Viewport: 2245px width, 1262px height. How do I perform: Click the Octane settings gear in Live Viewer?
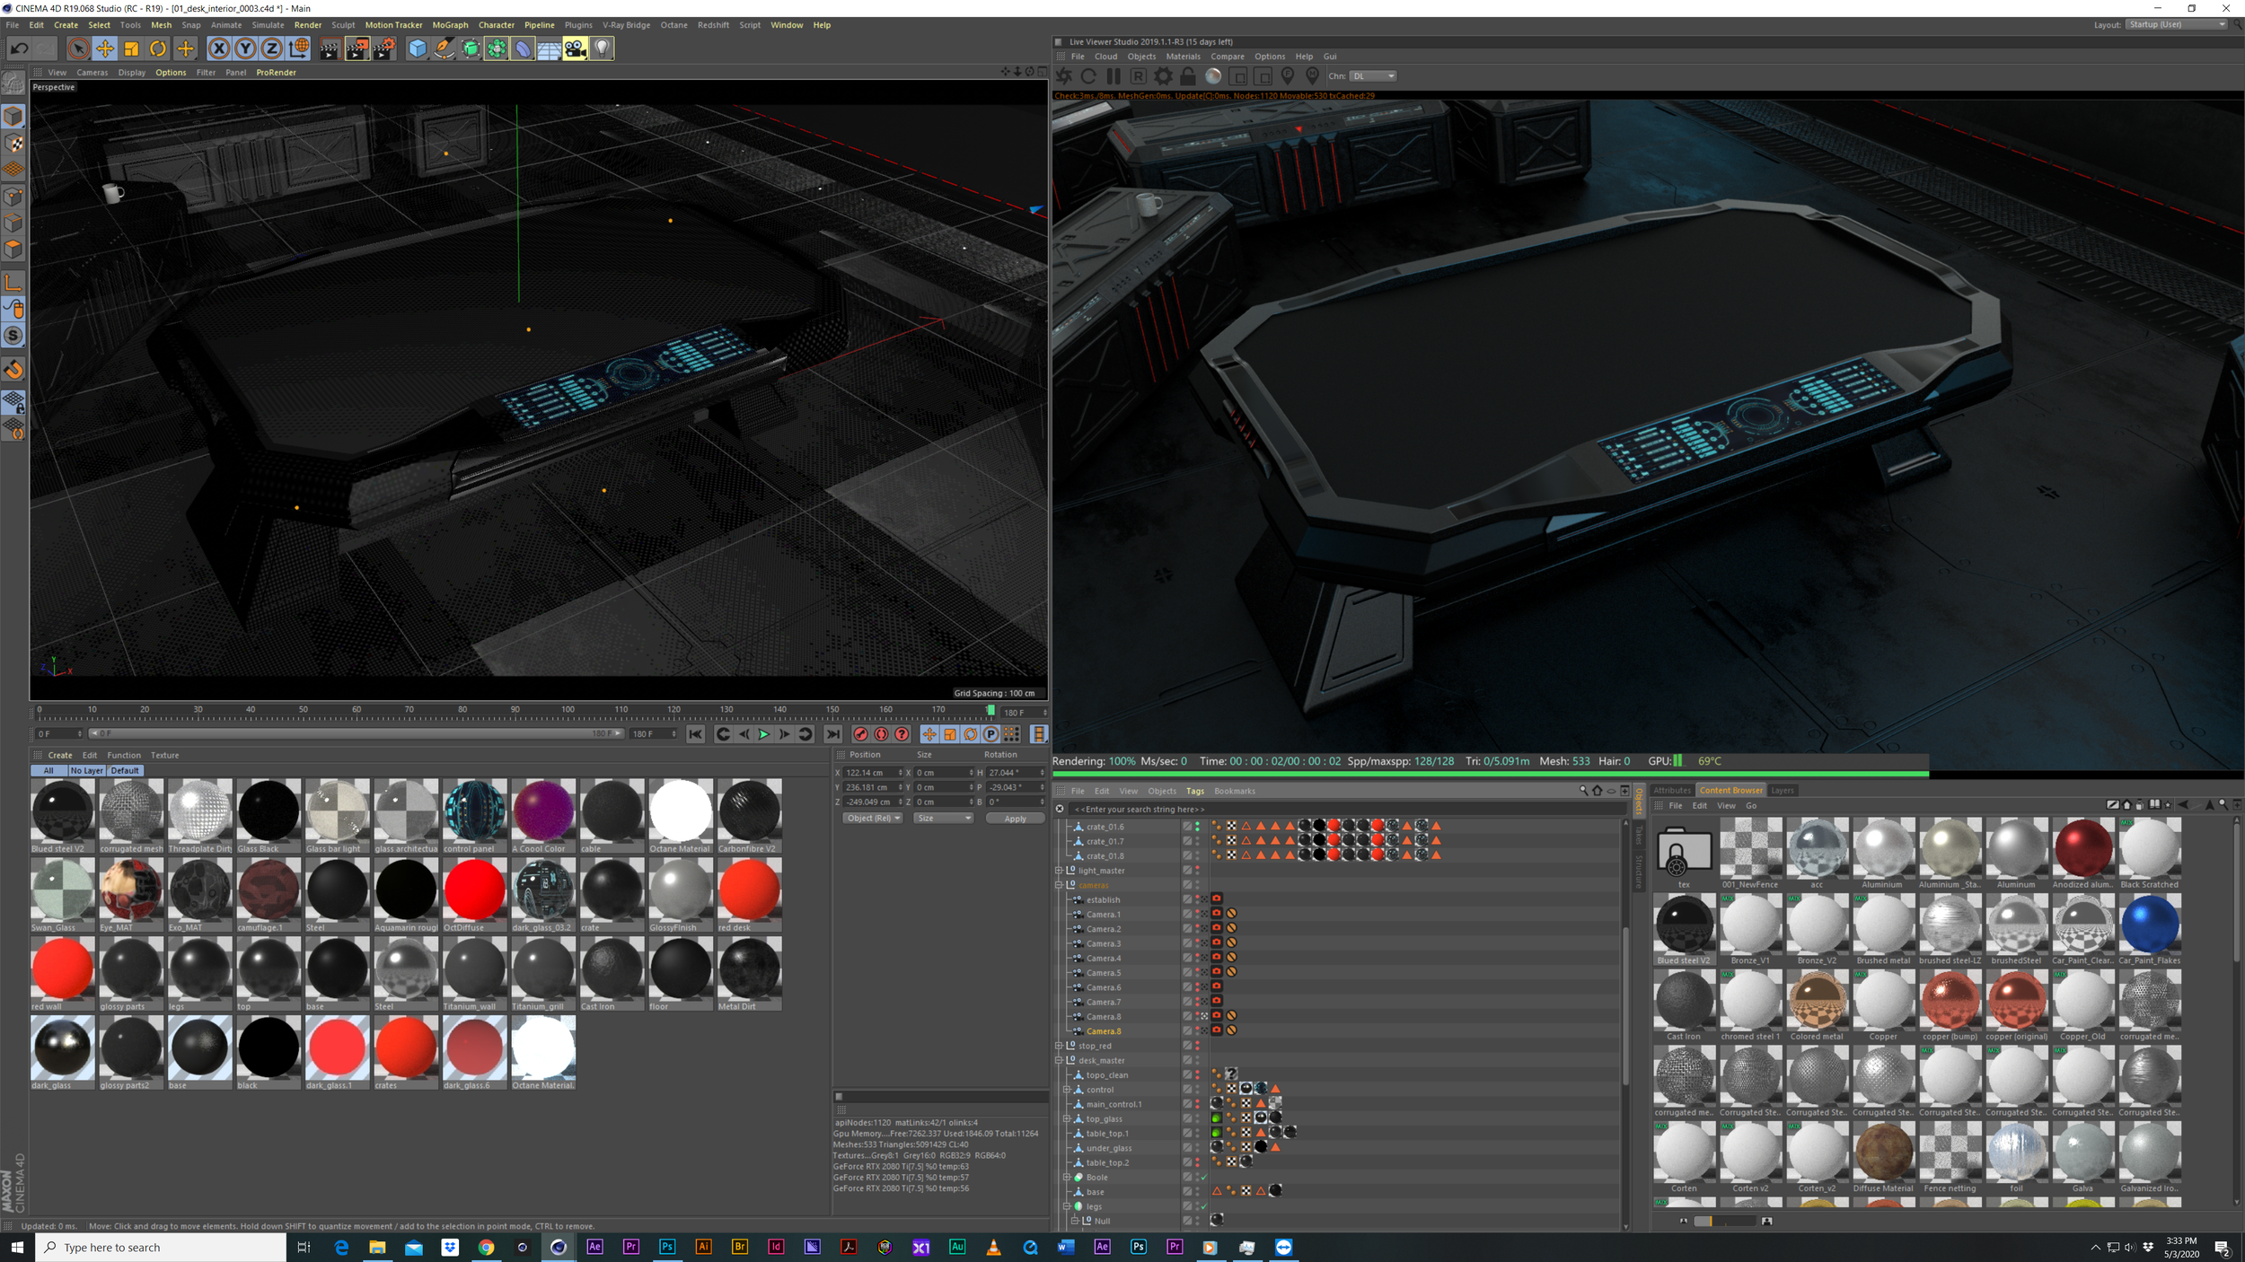(1163, 76)
